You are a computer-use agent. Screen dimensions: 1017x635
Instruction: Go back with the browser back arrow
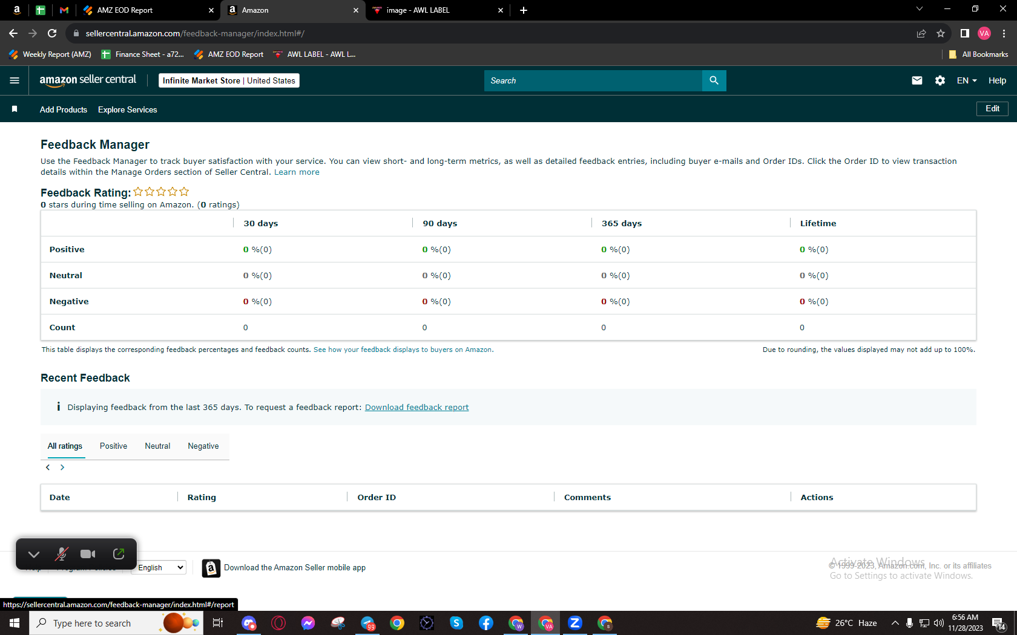coord(13,33)
